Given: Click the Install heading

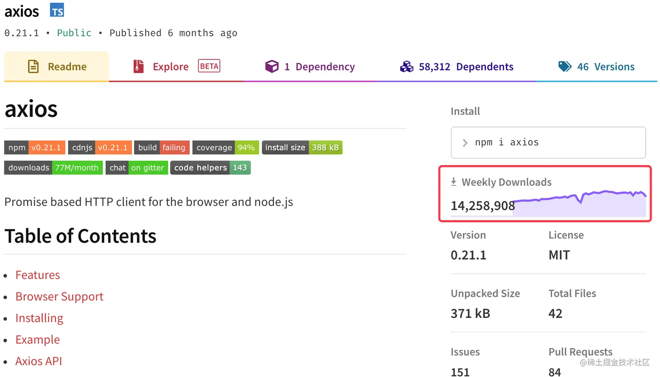Looking at the screenshot, I should pos(465,111).
